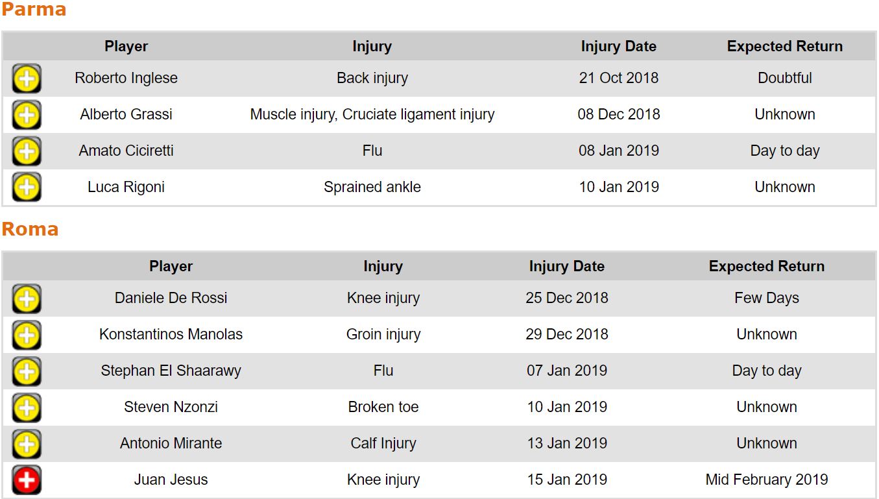Viewport: 879px width, 499px height.
Task: Click yellow injury icon beside Luca Rigoni
Action: point(27,188)
